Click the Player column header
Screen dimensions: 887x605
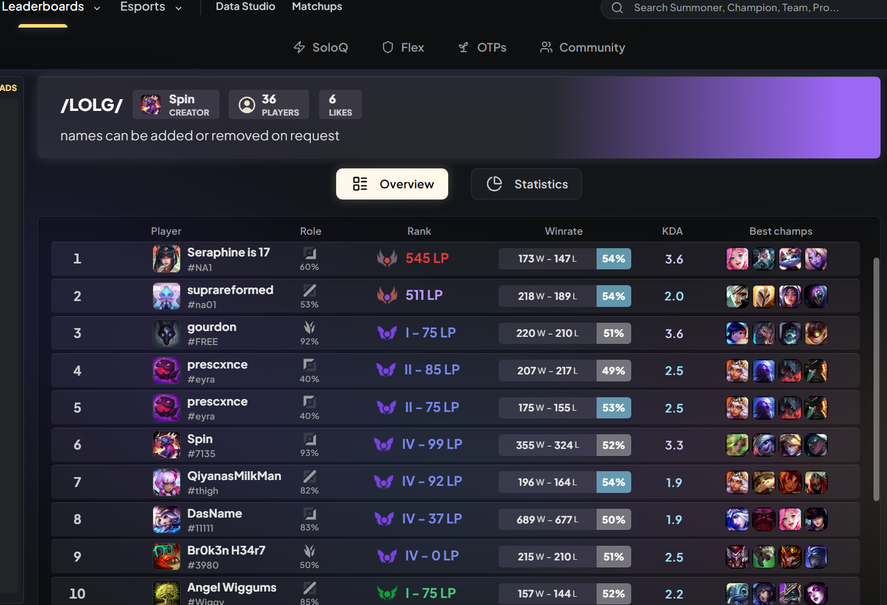[166, 231]
